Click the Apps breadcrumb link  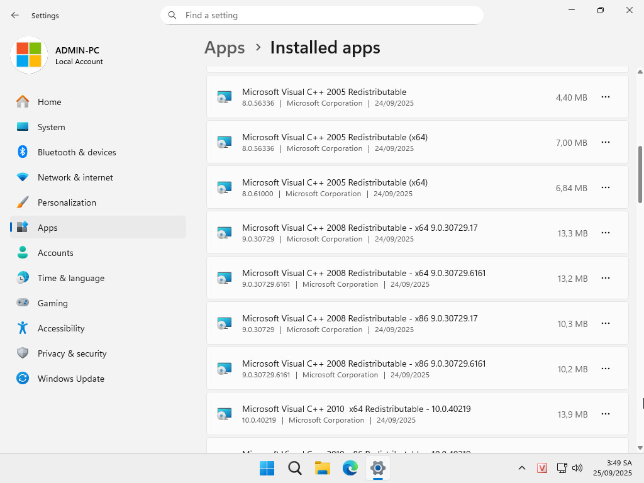[x=225, y=48]
